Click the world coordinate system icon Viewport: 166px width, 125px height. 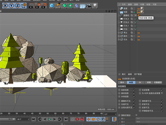click(24, 5)
